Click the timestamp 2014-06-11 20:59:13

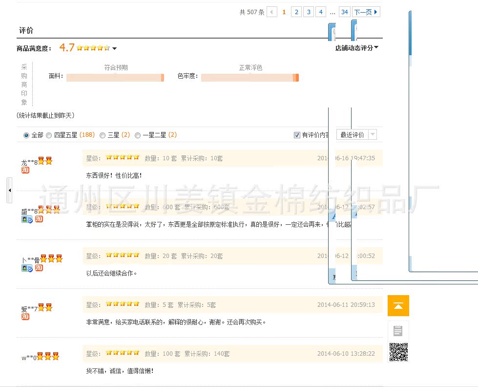click(x=346, y=304)
